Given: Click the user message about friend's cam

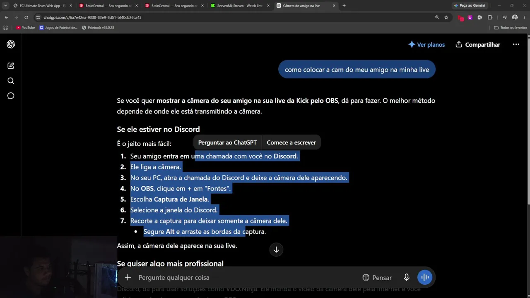Looking at the screenshot, I should 357,70.
